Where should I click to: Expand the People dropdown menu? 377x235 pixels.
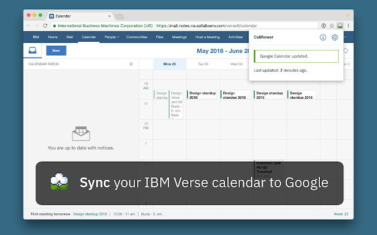tap(112, 37)
